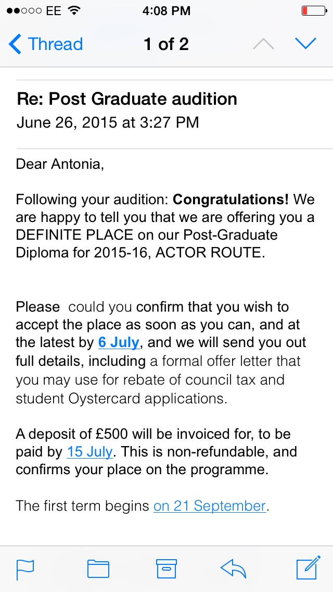
Task: Archive this email
Action: (166, 569)
